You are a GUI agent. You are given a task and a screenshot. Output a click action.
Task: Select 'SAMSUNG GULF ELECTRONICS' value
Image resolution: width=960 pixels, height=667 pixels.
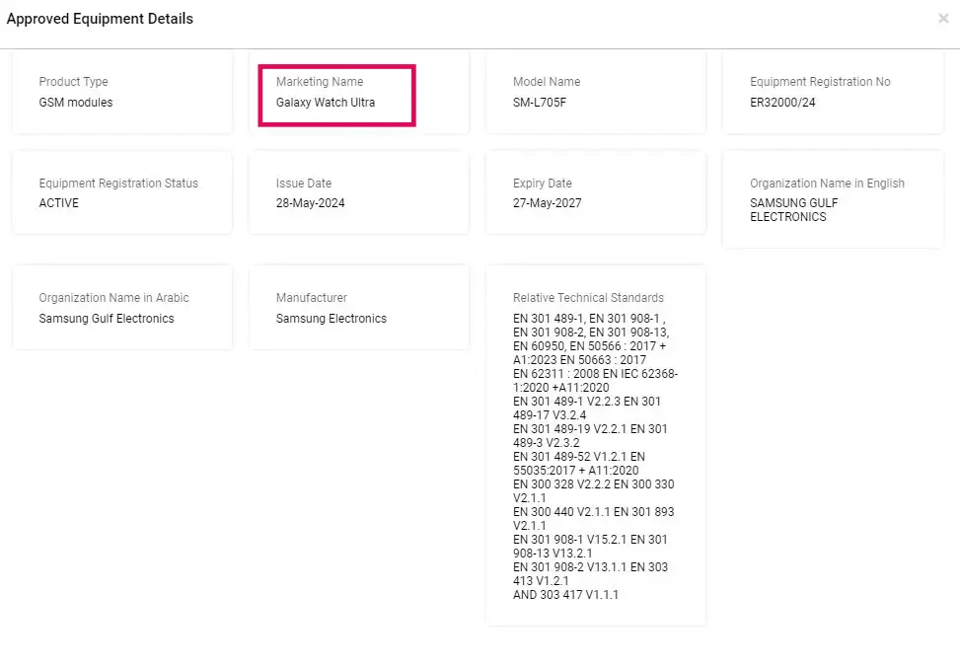794,209
